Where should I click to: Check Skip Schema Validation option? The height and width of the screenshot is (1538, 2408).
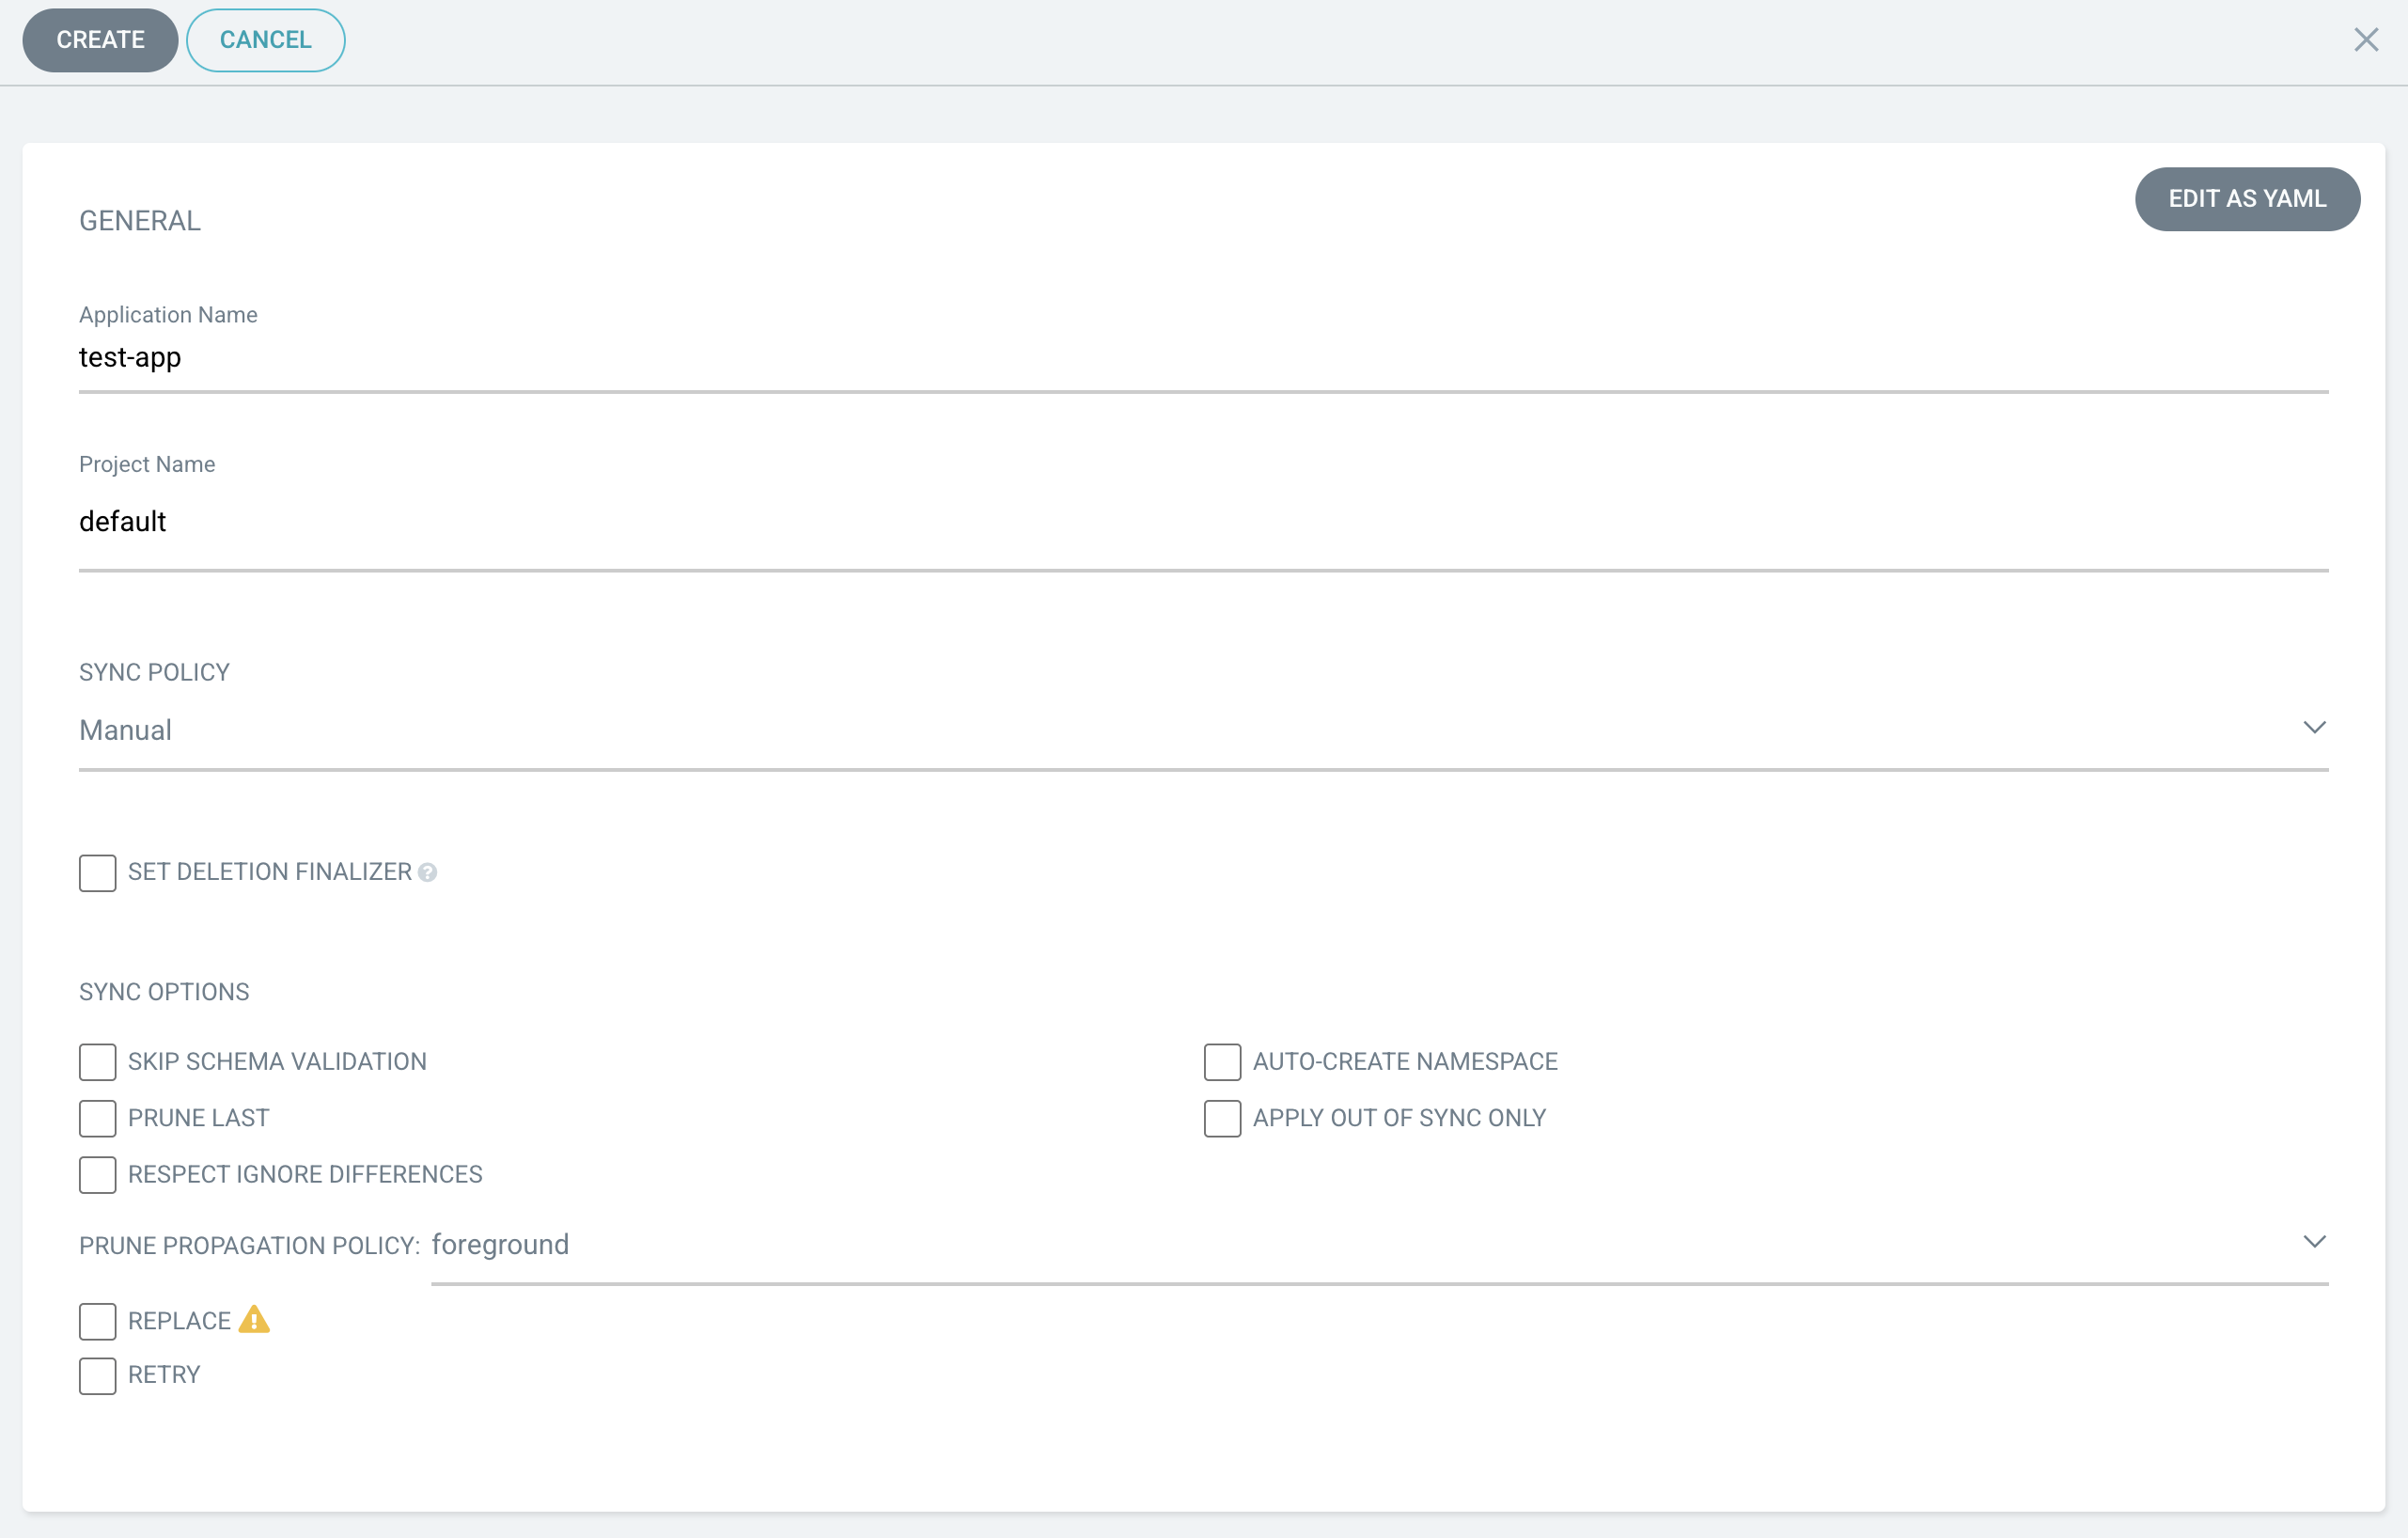[97, 1062]
